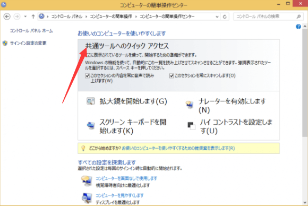Viewport: 308px width, 206px height.
Task: Click the Ease of Access icon in address bar
Action: (41, 16)
